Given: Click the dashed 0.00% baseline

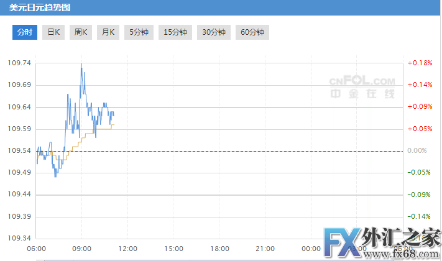Looking at the screenshot, I should pyautogui.click(x=249, y=151).
